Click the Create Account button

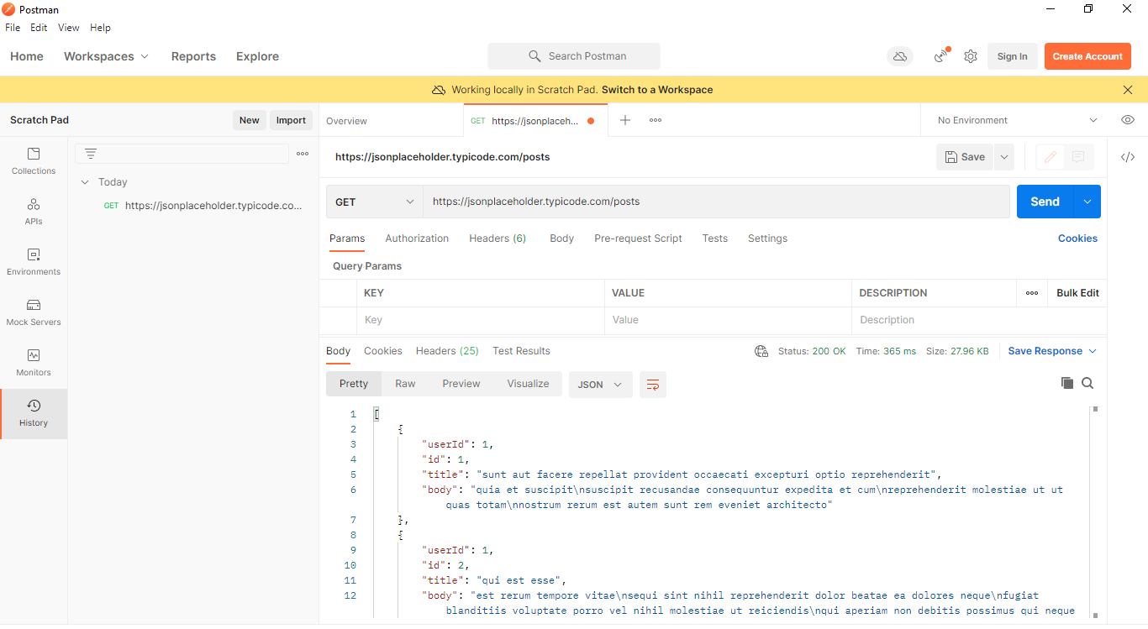pos(1087,56)
